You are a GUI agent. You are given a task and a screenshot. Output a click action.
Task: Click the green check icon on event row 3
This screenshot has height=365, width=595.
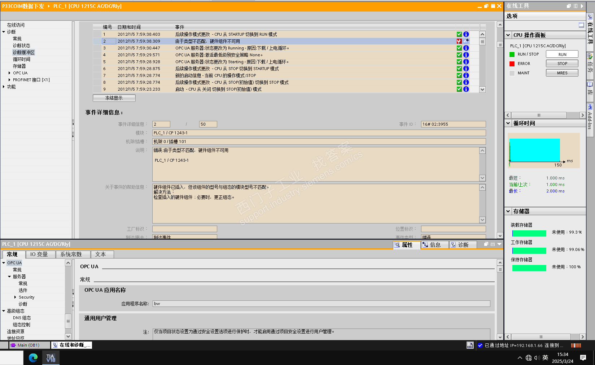point(459,48)
